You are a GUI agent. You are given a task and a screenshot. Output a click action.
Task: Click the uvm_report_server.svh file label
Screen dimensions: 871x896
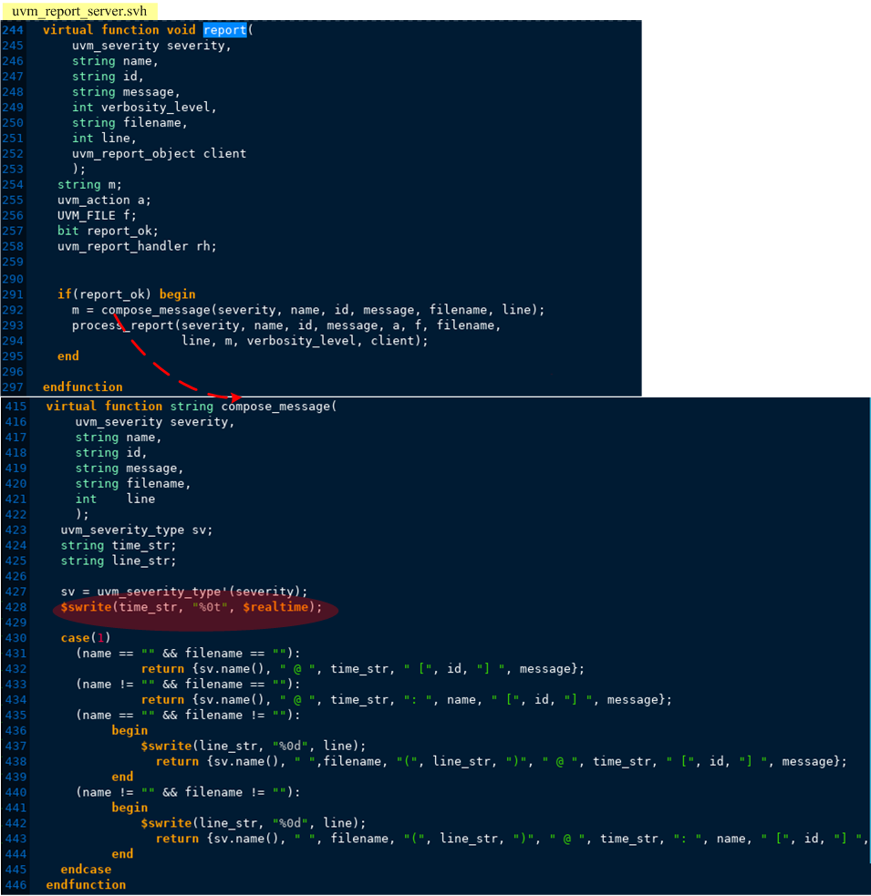pos(78,11)
